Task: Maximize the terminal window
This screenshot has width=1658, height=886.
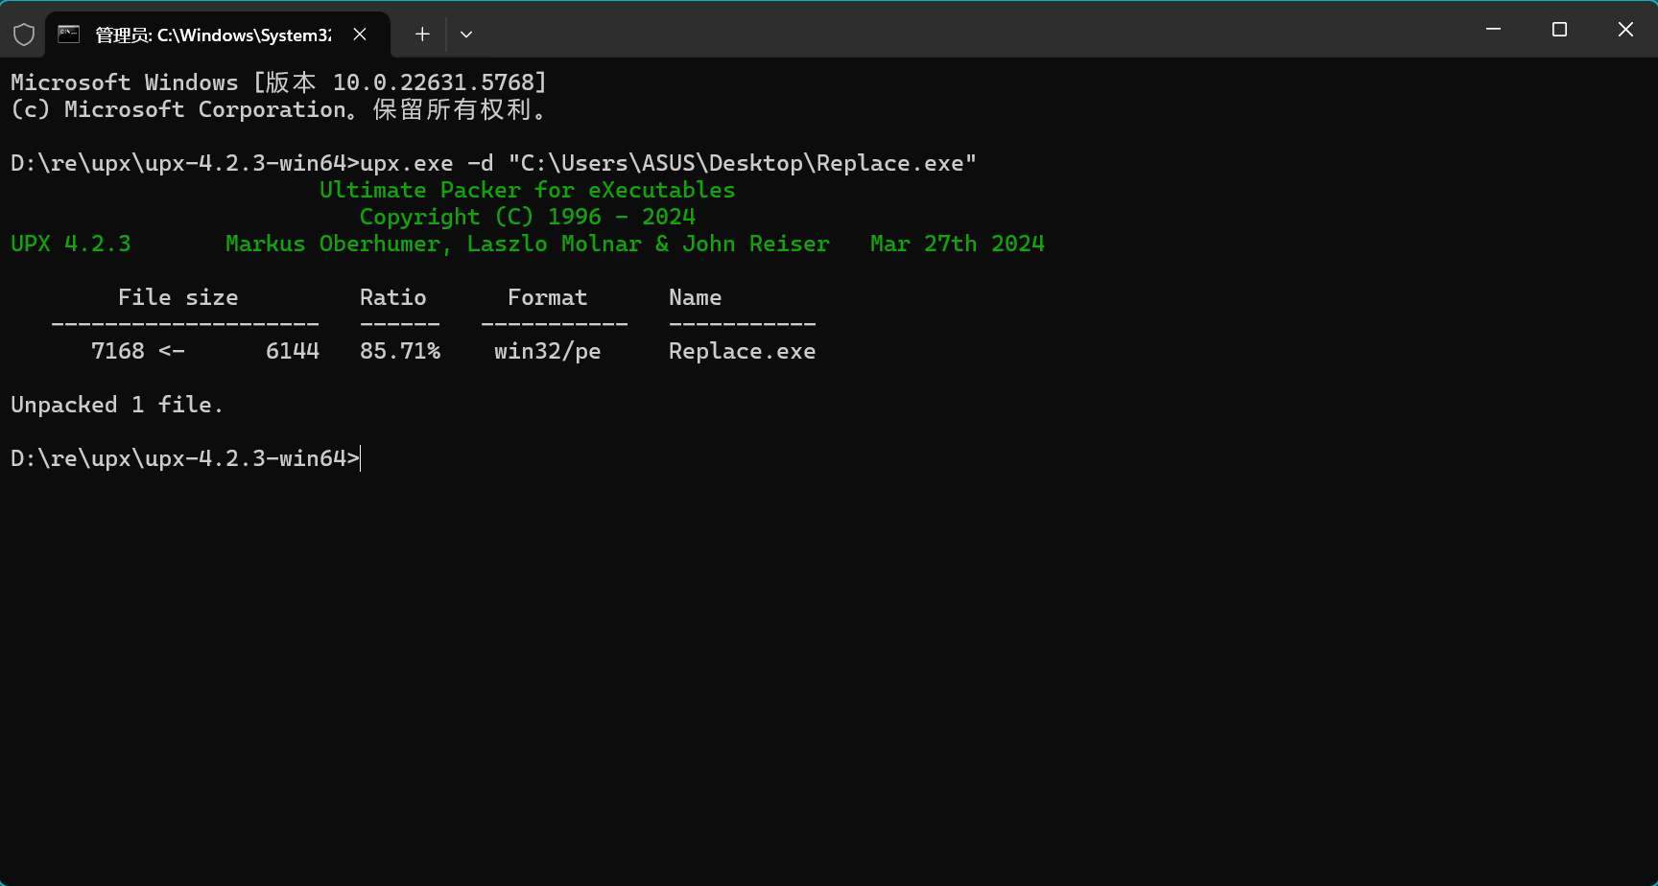Action: [1559, 30]
